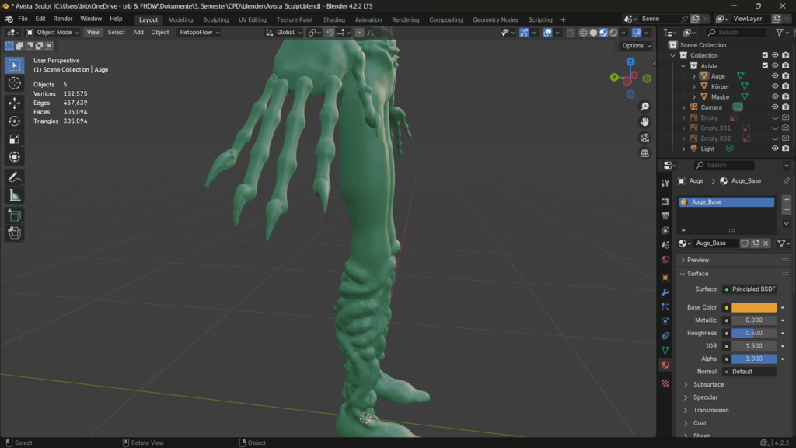Activate the Cursor tool
796x448 pixels.
point(14,83)
